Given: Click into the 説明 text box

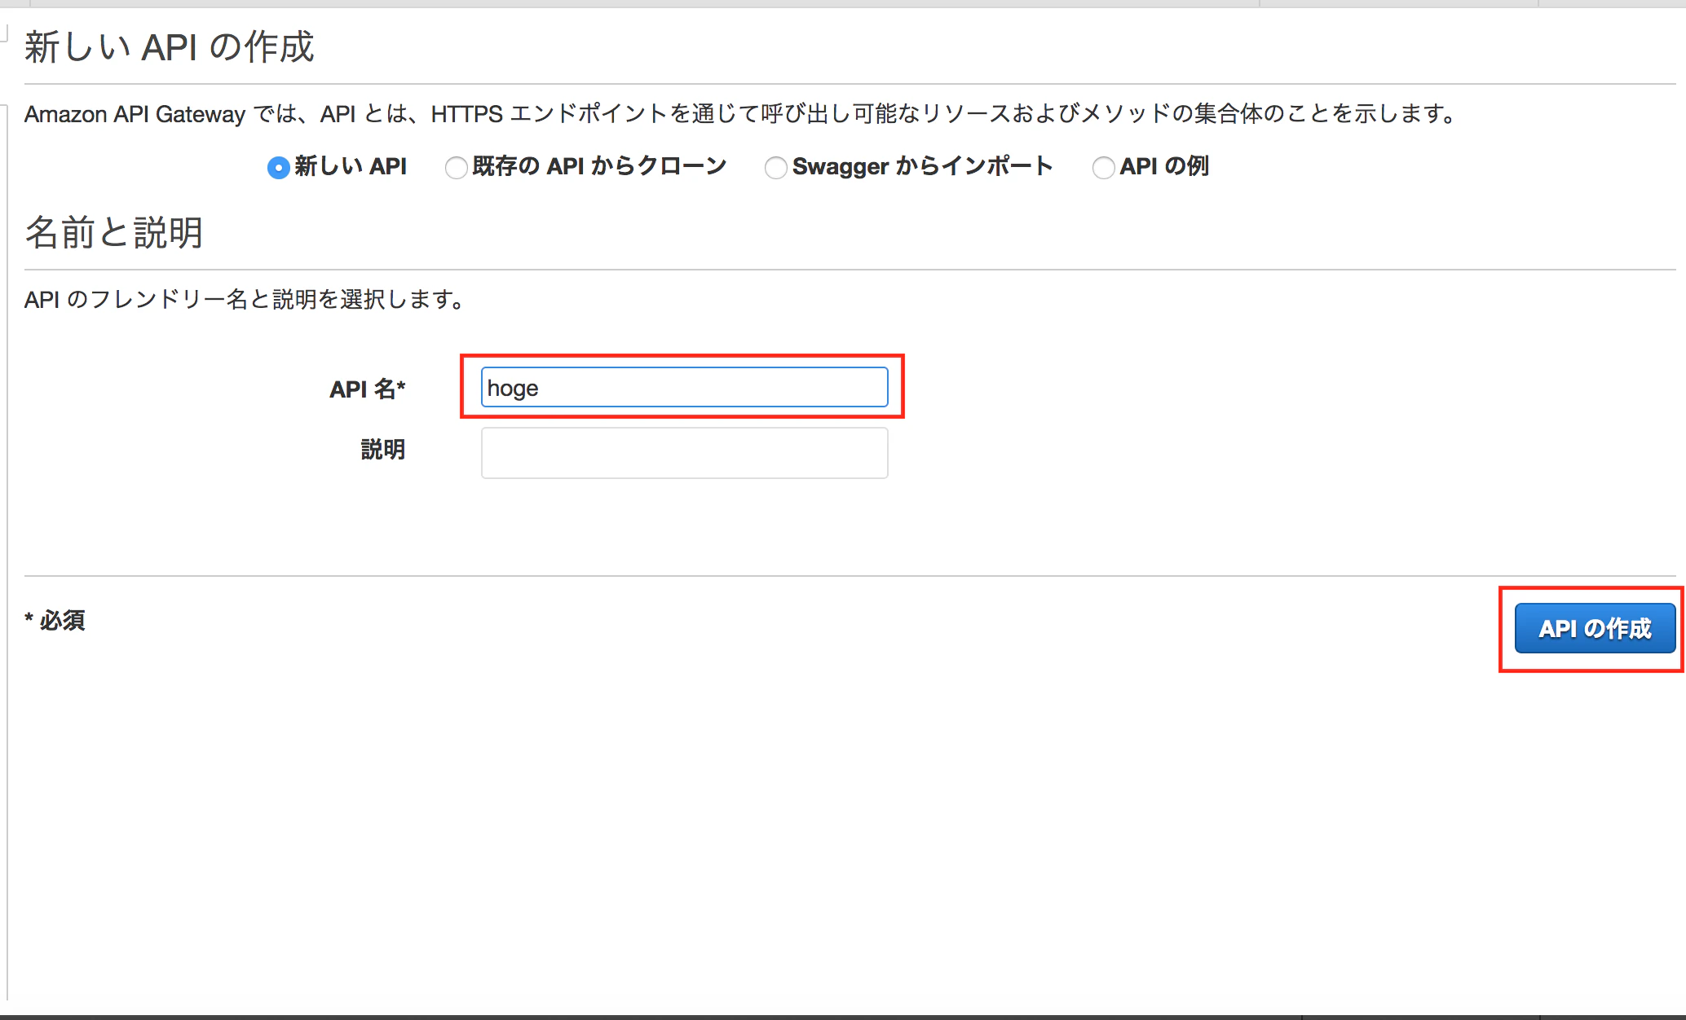Looking at the screenshot, I should (684, 453).
